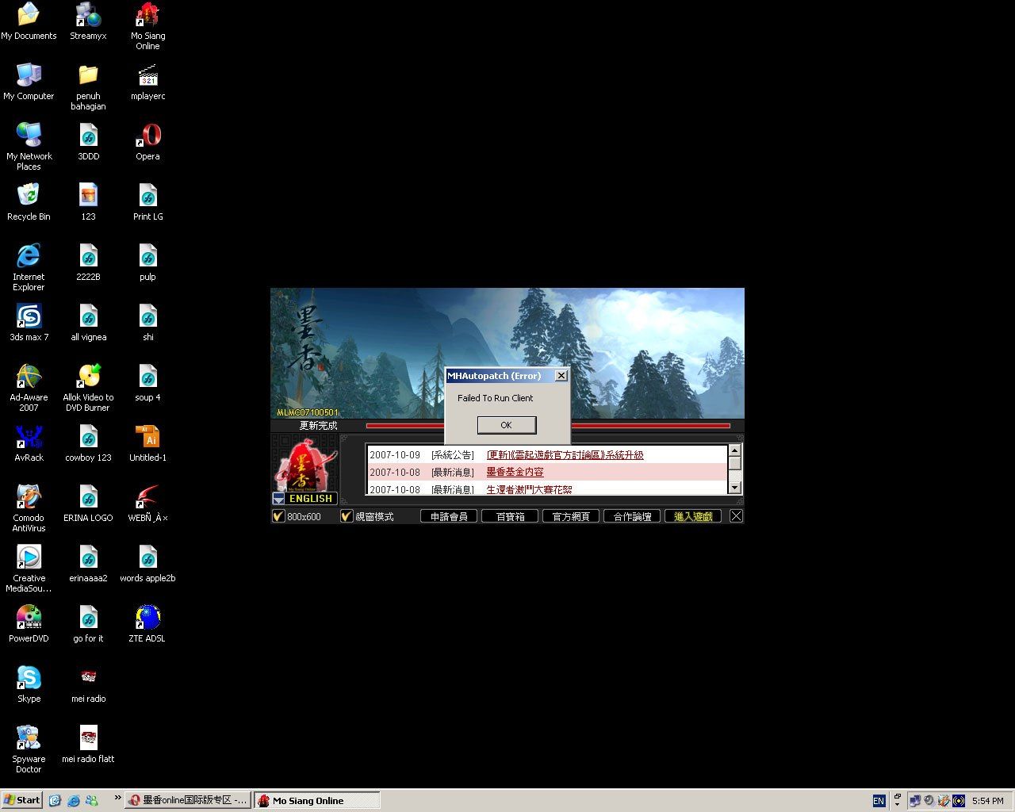Open the Windows Start menu

[x=22, y=800]
